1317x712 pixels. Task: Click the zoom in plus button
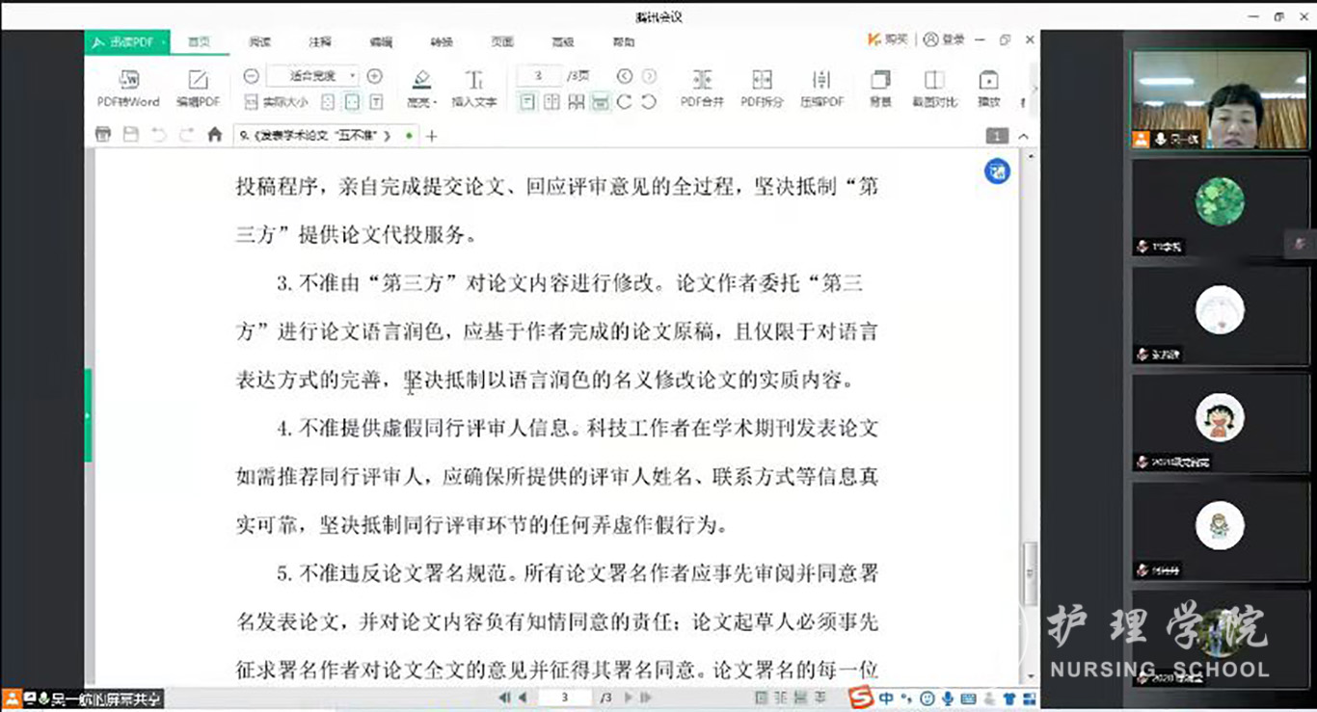pyautogui.click(x=375, y=76)
